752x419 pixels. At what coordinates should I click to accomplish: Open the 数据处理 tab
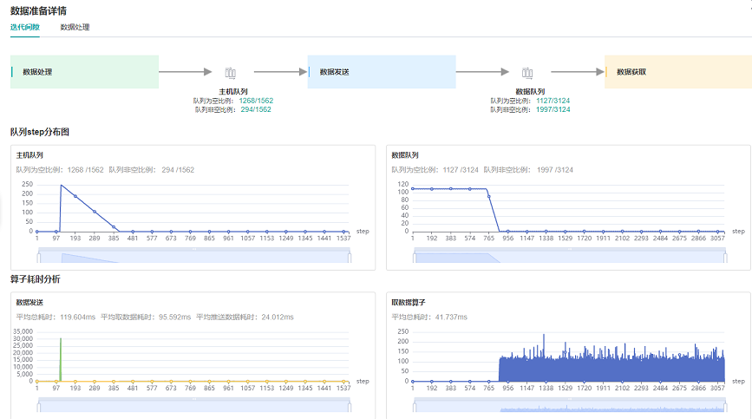click(x=75, y=27)
